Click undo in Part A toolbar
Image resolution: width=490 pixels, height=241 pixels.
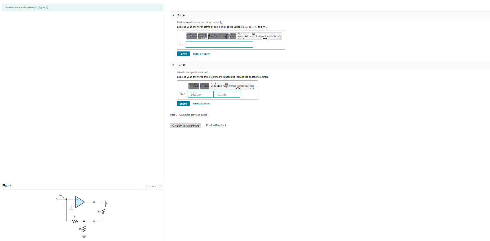(241, 36)
